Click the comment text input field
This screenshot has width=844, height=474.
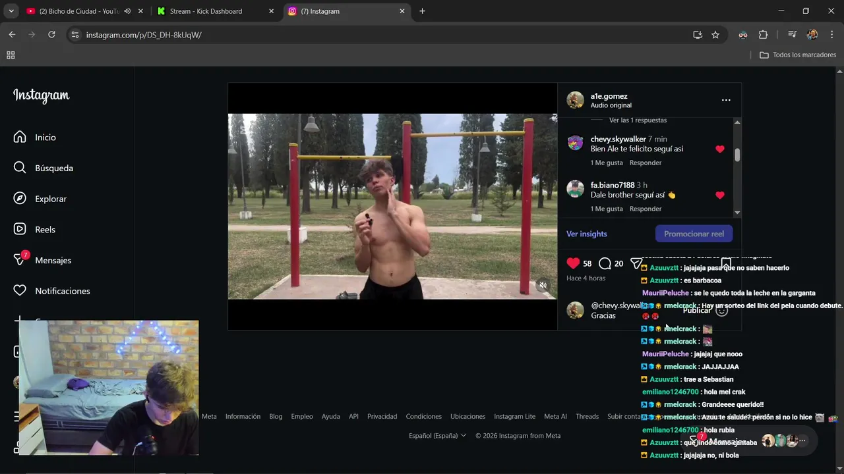click(633, 310)
